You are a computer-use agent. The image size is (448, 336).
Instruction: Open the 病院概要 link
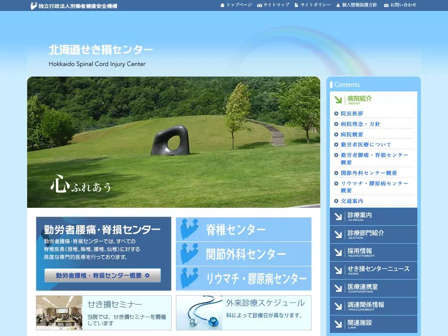pos(352,135)
